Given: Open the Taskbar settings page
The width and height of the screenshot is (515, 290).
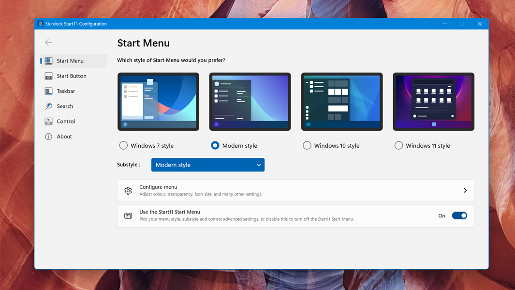Looking at the screenshot, I should pos(66,91).
